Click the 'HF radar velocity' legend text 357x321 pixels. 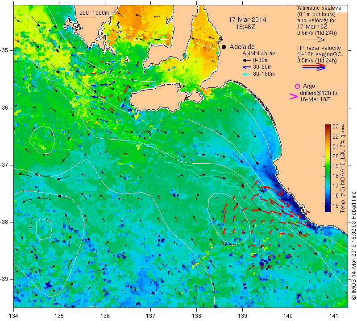tap(319, 48)
